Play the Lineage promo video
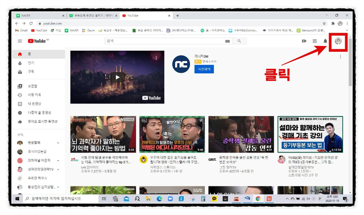 [x=118, y=77]
